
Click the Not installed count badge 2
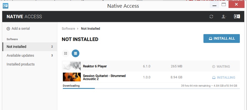(x=52, y=47)
